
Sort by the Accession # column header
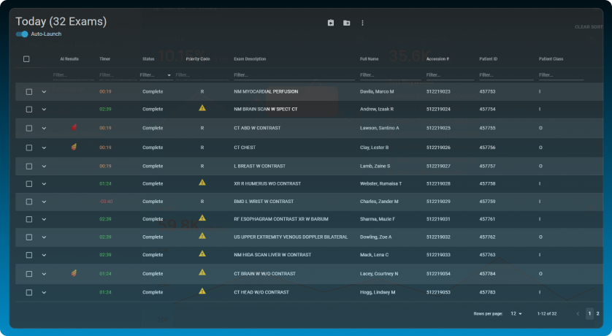(x=437, y=59)
